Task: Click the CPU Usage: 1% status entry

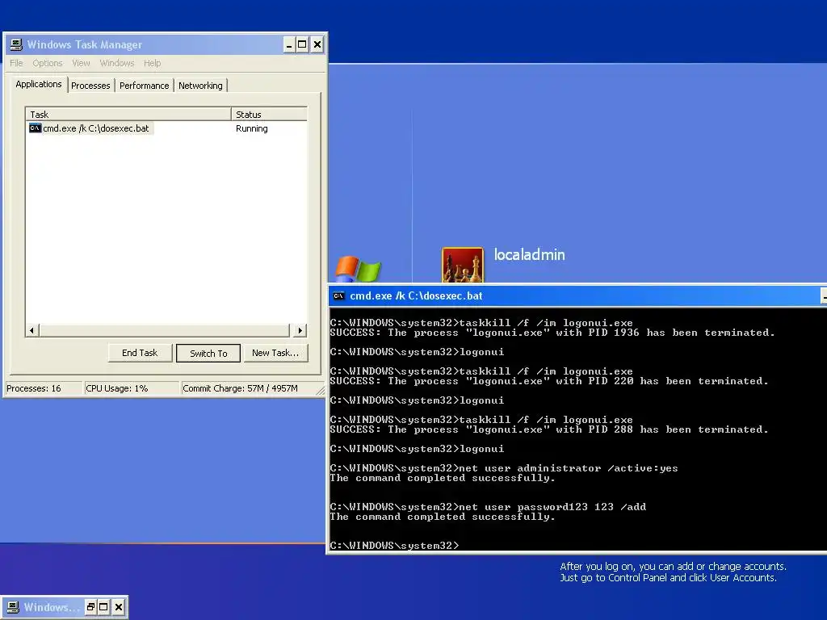Action: [x=132, y=388]
